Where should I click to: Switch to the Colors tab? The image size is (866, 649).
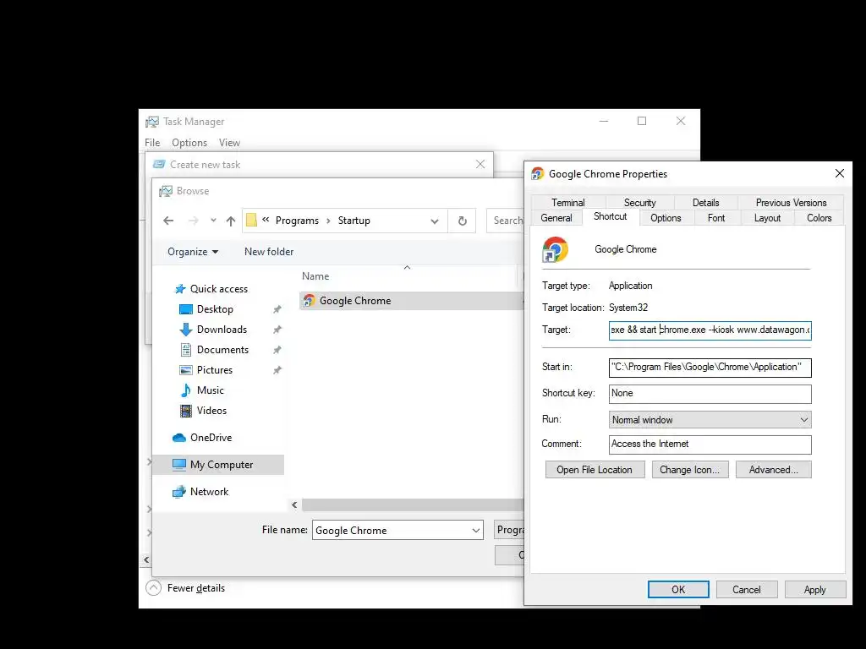click(x=819, y=218)
